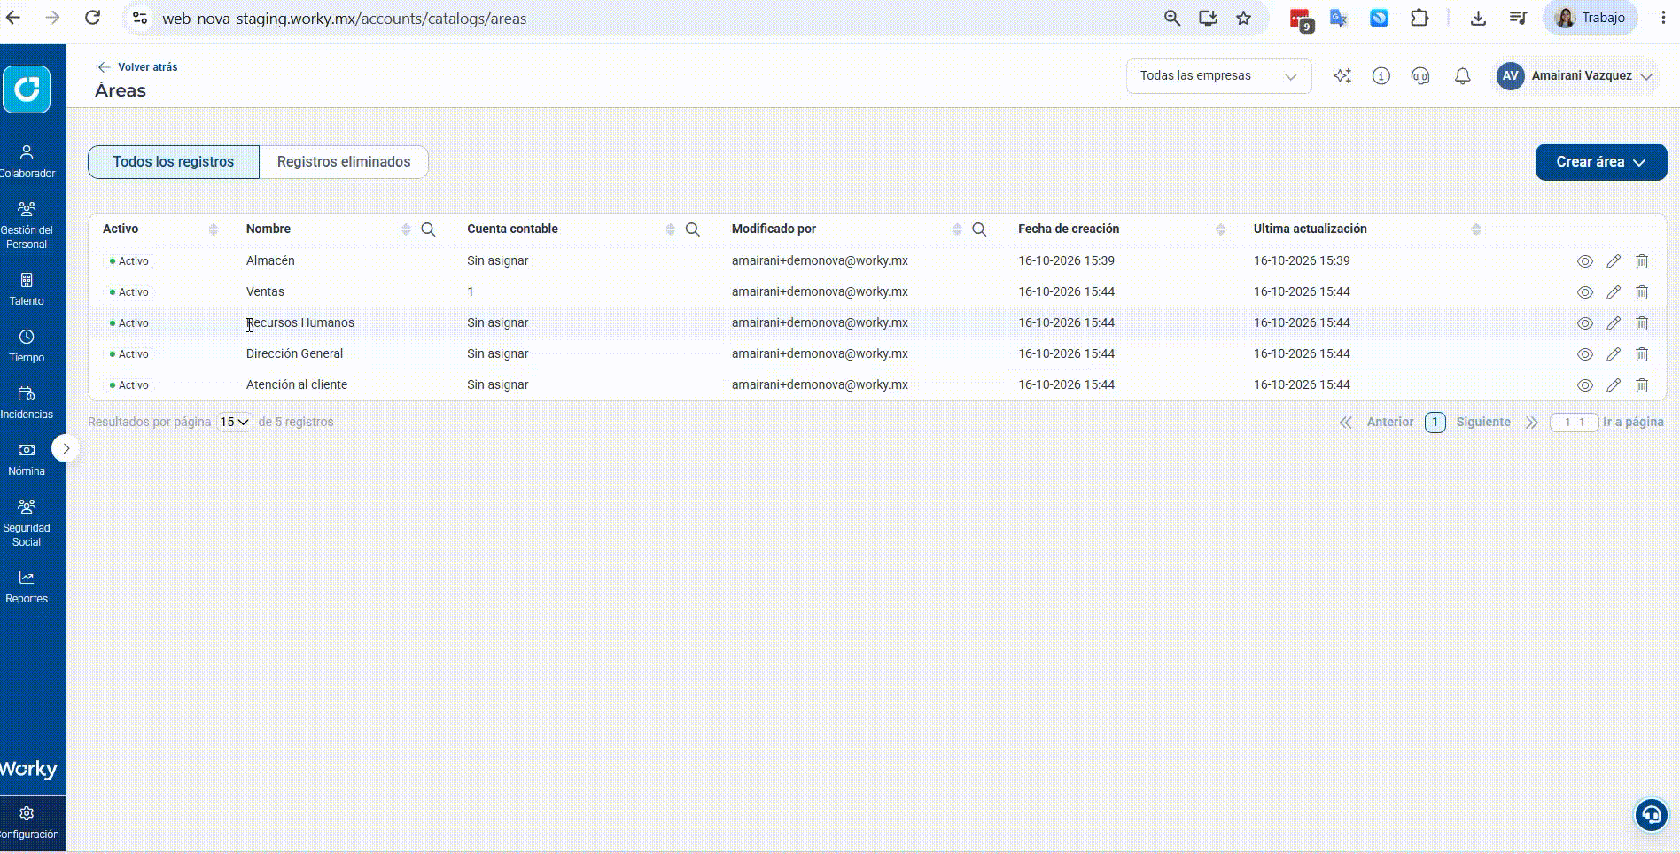Screen dimensions: 1680x854
Task: Open the Talento sidebar module
Action: coord(27,290)
